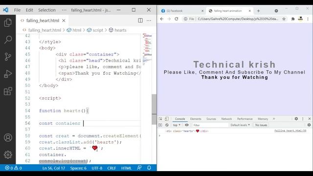Open the Manage gear in activity bar

pyautogui.click(x=8, y=154)
